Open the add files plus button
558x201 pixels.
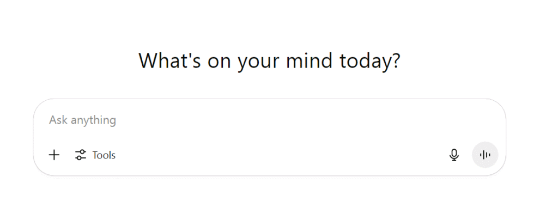[x=54, y=155]
